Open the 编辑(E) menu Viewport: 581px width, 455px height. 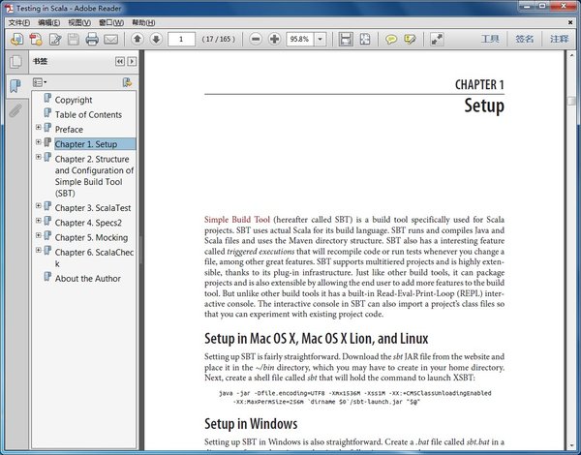click(x=49, y=23)
